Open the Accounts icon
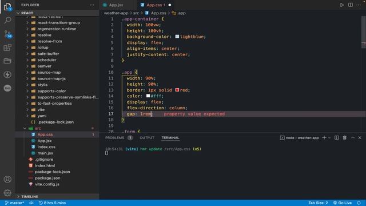Screen dimensions: 366x206 pyautogui.click(x=7, y=179)
